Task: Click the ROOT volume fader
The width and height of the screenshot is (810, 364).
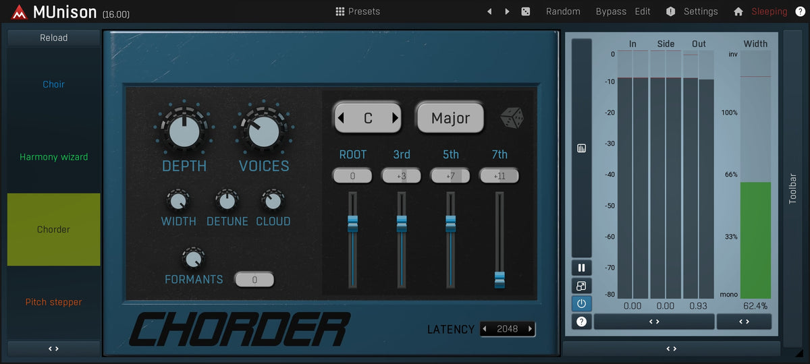Action: (352, 223)
